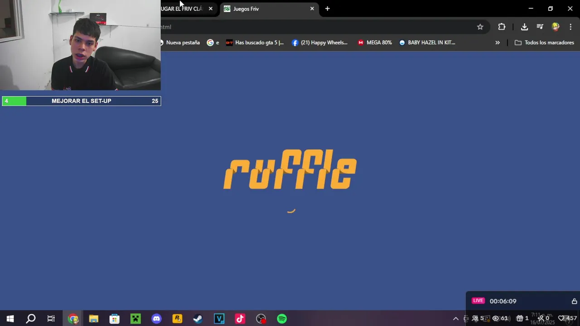
Task: Click the Ruffle loading logo
Action: [290, 169]
